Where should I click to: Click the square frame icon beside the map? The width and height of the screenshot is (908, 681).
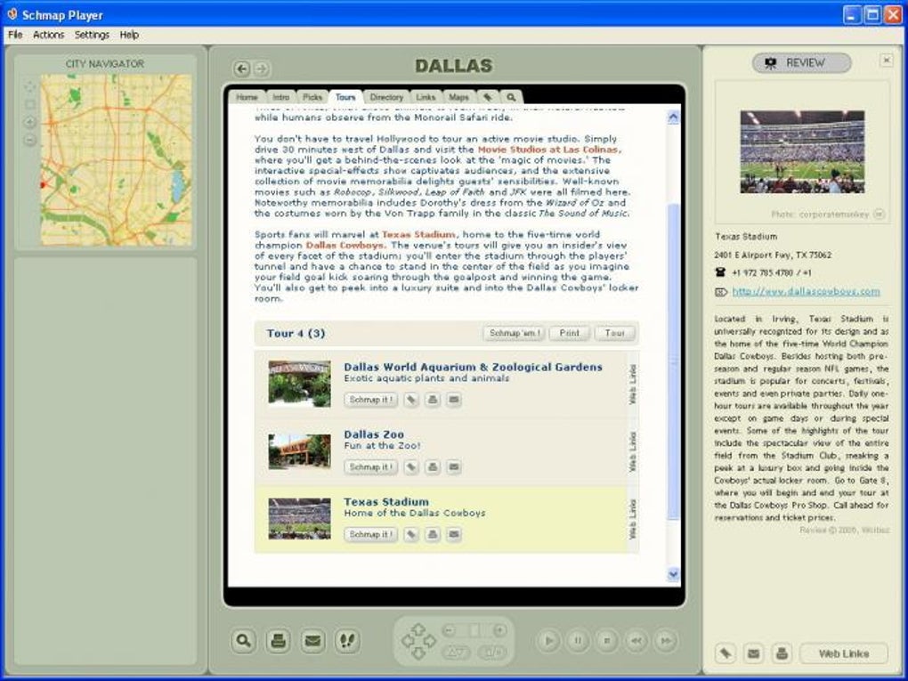coord(30,104)
